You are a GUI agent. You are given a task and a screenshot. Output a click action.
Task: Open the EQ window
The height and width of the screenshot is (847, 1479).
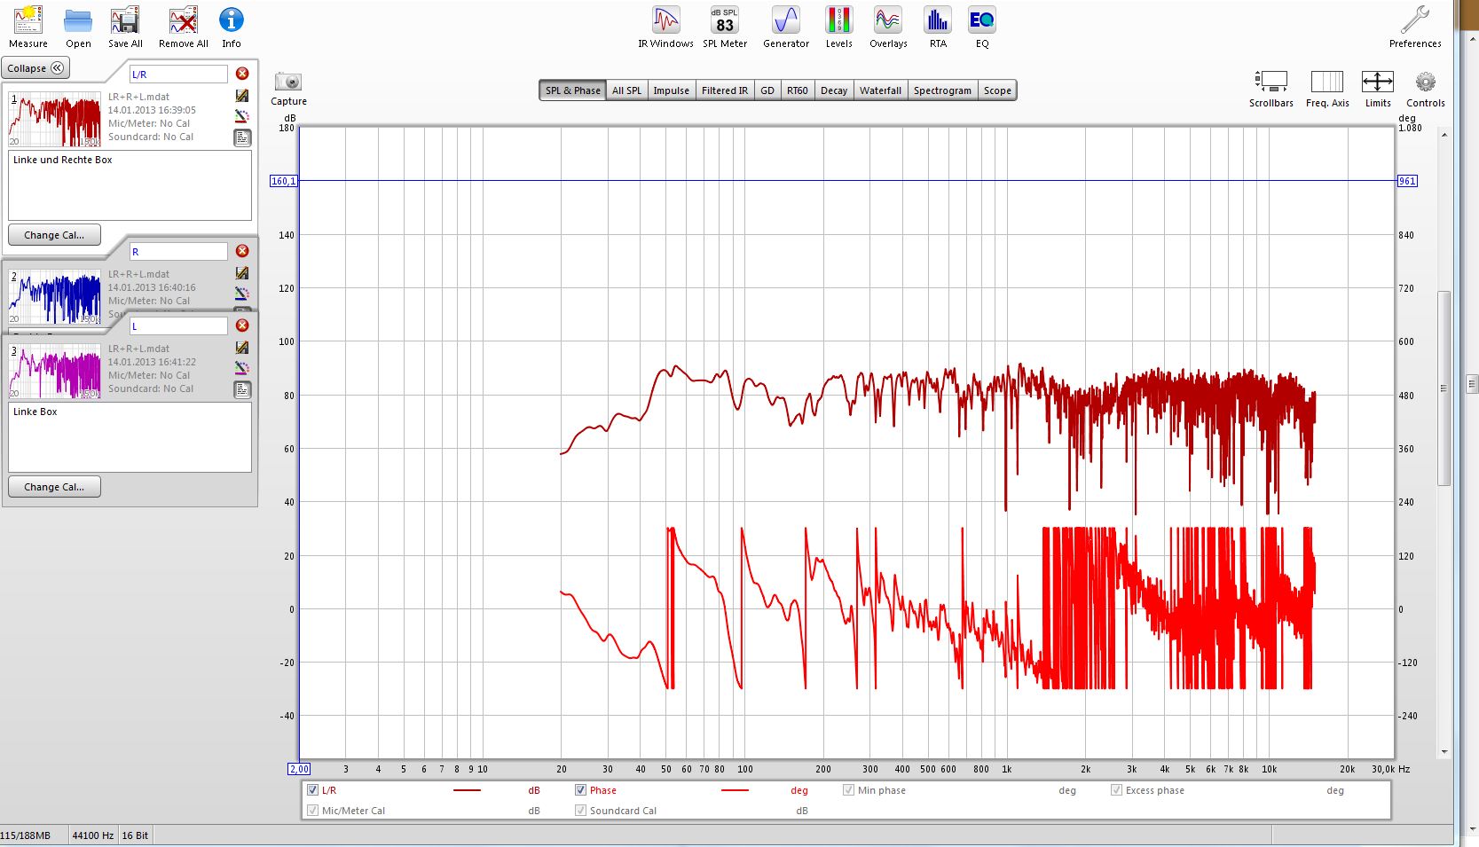tap(982, 27)
